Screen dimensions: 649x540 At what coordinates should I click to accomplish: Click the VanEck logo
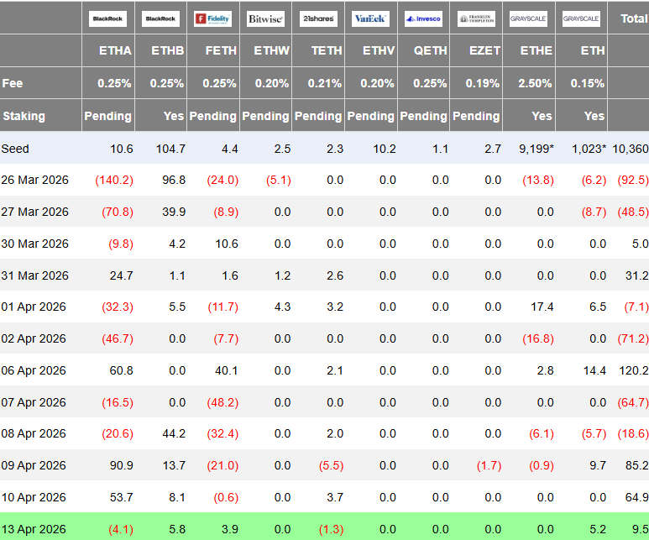click(370, 18)
